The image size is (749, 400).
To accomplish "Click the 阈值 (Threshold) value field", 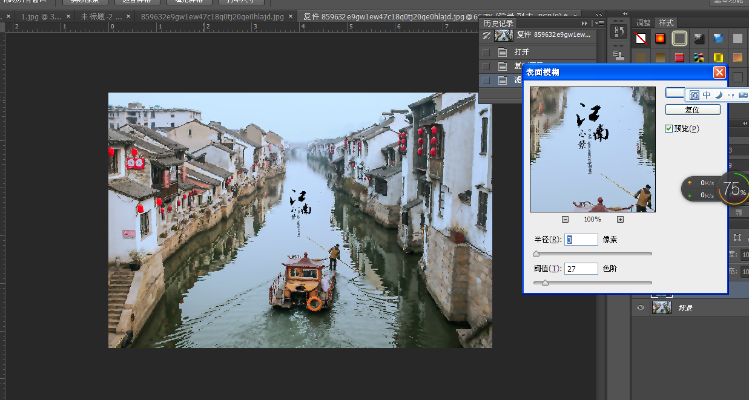I will pos(581,268).
